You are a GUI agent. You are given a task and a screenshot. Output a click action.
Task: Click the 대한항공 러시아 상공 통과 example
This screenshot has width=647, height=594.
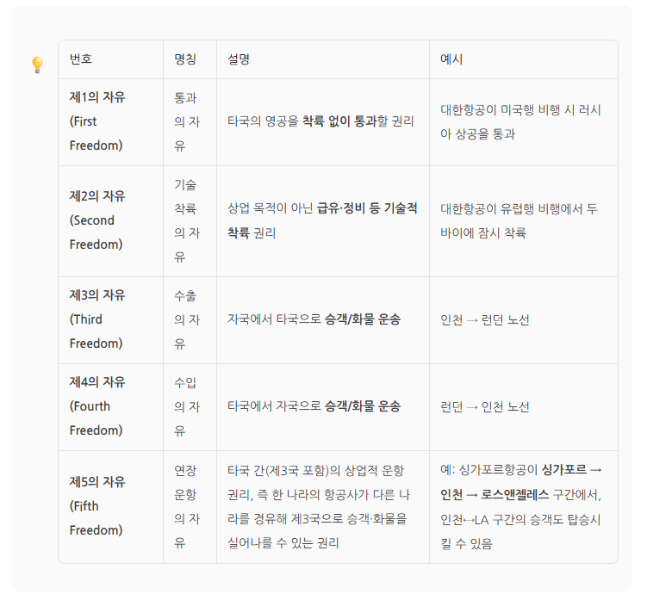[x=520, y=121]
